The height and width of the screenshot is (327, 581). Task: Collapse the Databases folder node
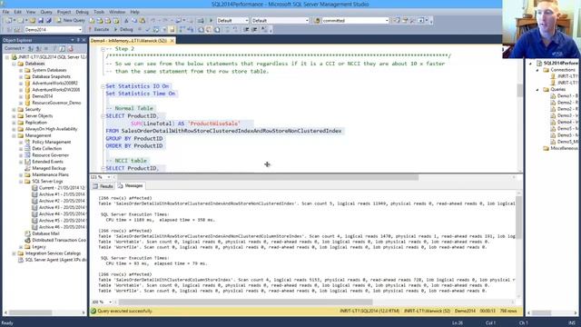(14, 64)
